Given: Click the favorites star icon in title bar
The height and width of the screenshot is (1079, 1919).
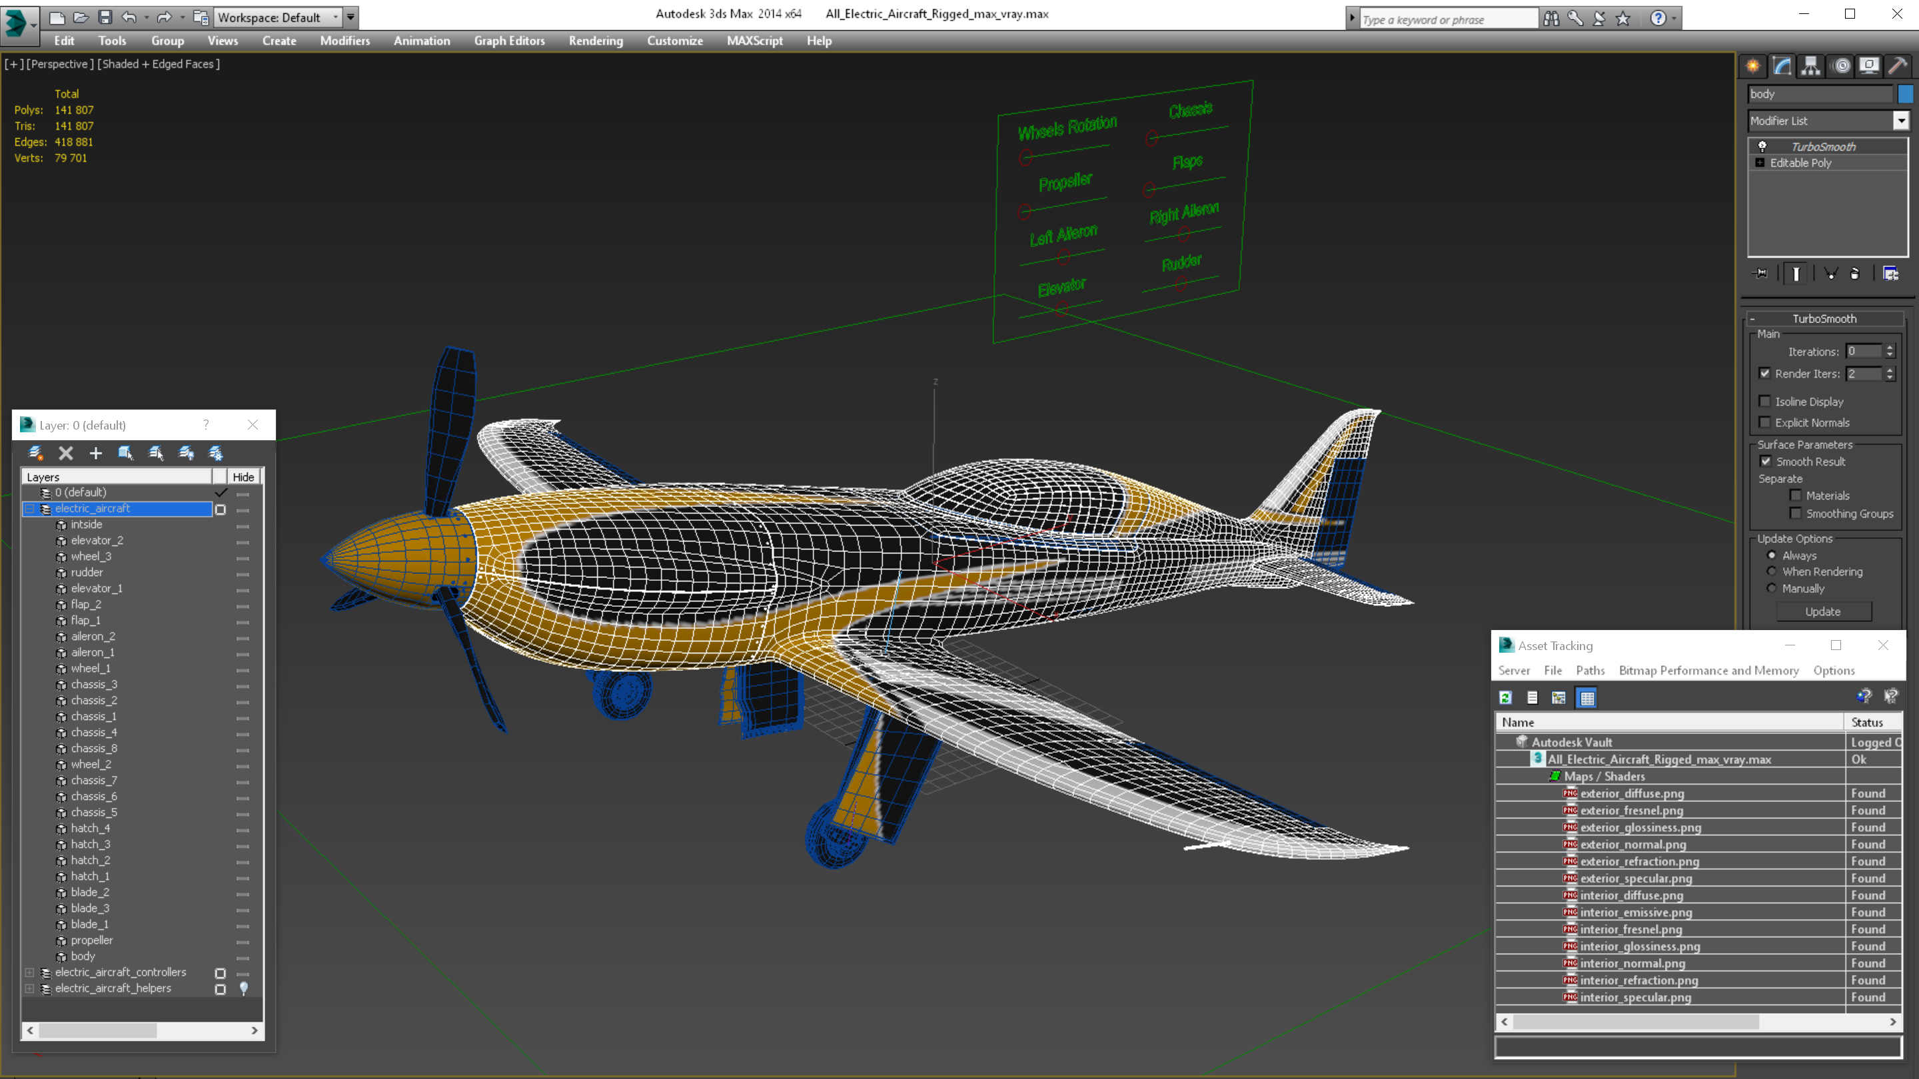Looking at the screenshot, I should tap(1623, 18).
